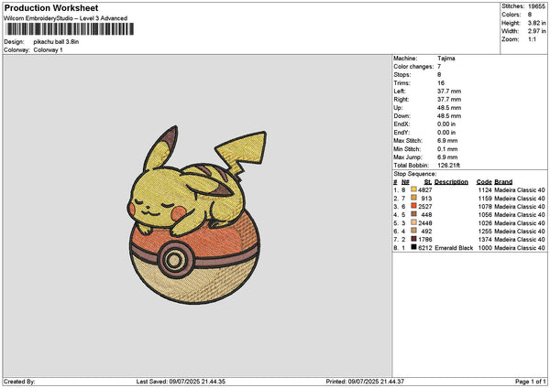Click the yellow swatch for code 1124
This screenshot has height=388, width=550.
click(x=413, y=189)
